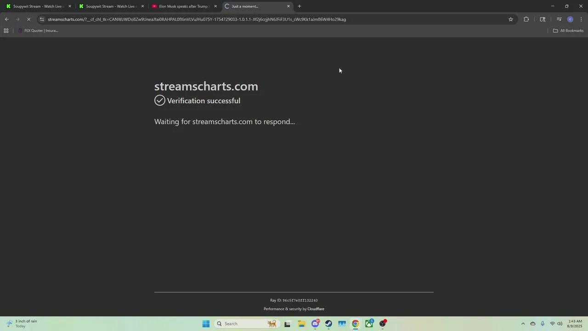The height and width of the screenshot is (331, 588).
Task: Show hidden system tray icons
Action: click(523, 324)
